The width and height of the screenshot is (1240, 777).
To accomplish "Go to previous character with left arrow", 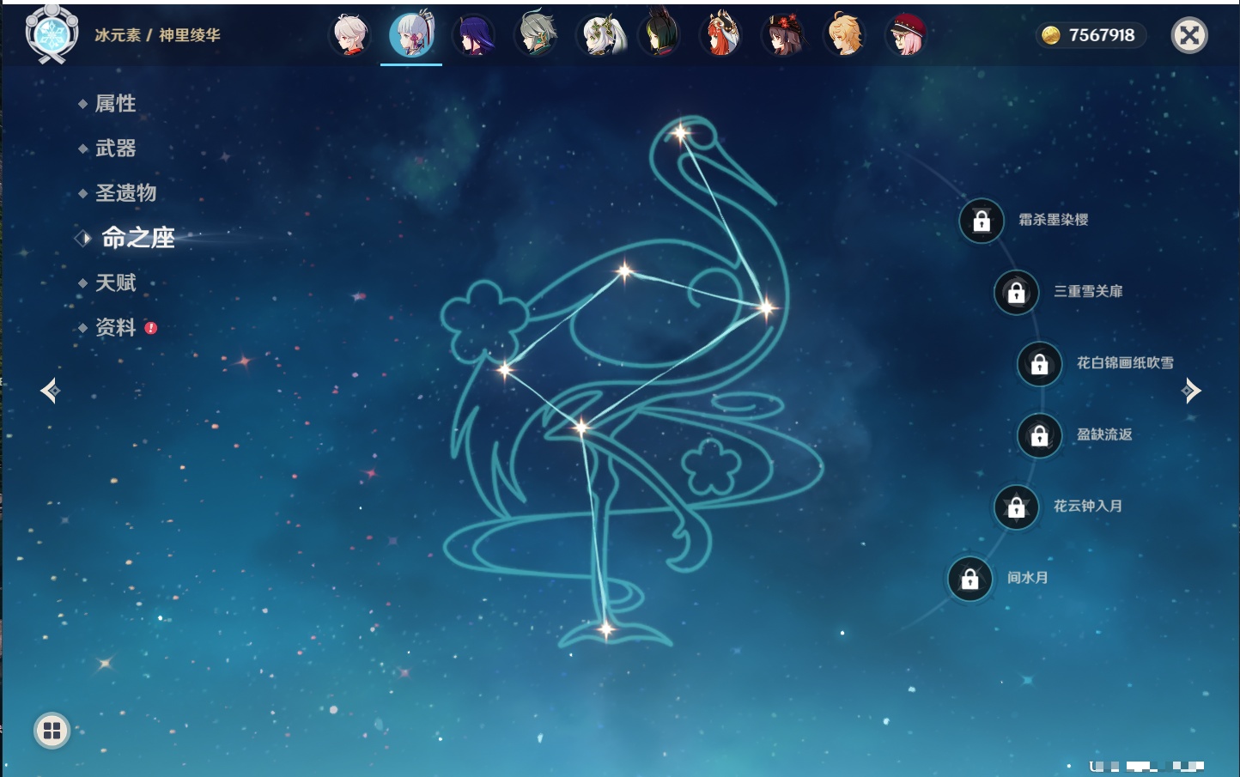I will coord(50,391).
